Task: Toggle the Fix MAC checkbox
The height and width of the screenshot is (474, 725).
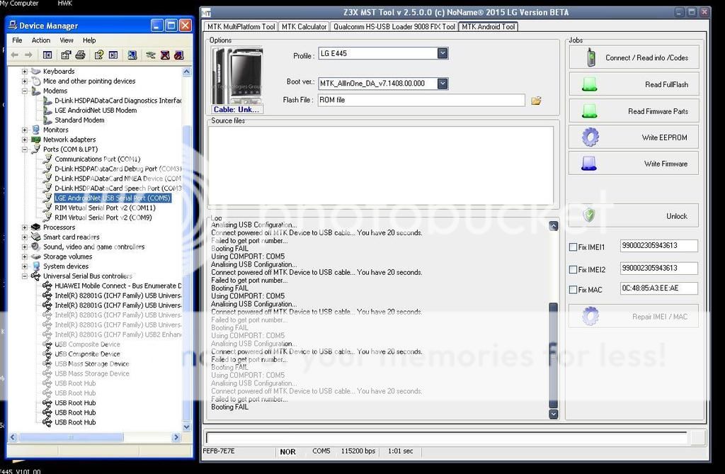Action: [573, 290]
